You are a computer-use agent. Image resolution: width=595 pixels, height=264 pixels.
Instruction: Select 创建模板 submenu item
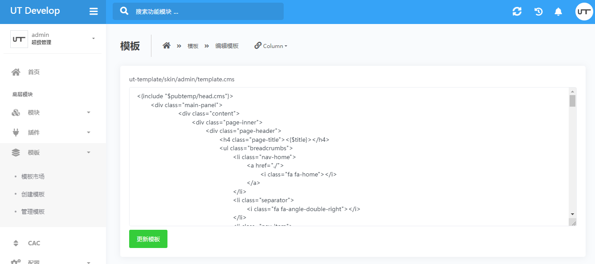pos(33,194)
